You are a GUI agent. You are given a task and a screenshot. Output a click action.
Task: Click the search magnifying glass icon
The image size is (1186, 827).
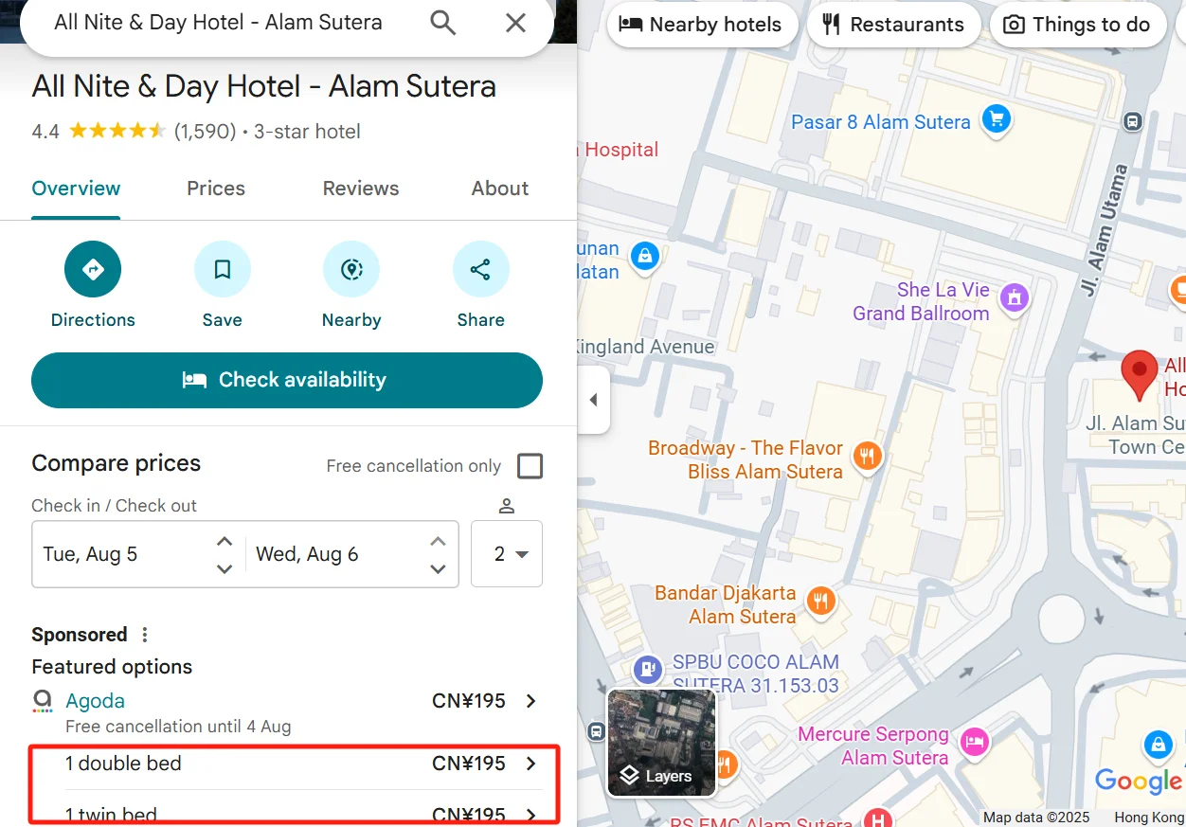442,22
